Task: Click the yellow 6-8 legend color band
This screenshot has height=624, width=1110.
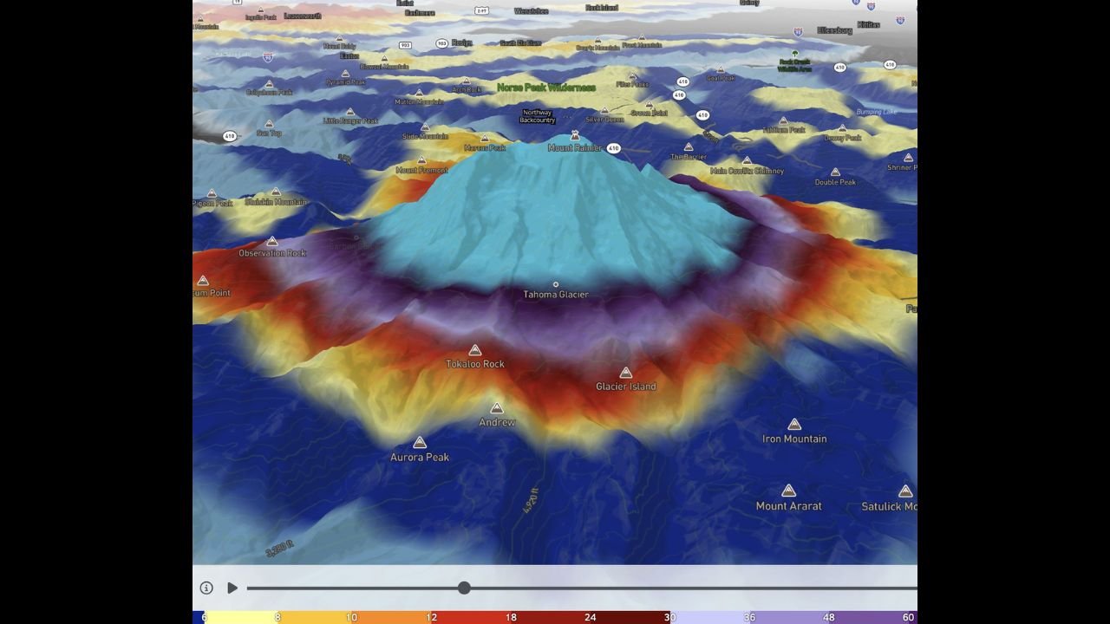Action: [241, 617]
